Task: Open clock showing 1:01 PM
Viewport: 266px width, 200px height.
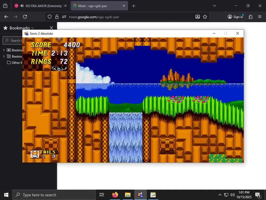Action: coord(244,195)
